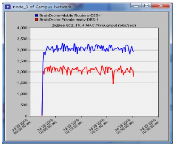Click the blue Mobile Routers legend swatch
This screenshot has height=145, width=174.
[36, 15]
